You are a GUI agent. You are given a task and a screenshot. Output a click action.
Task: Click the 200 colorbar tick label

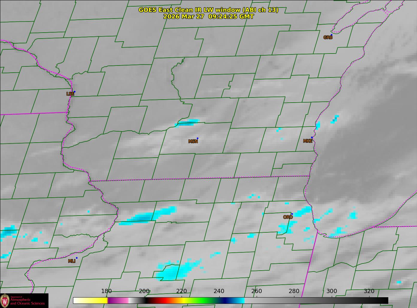click(144, 291)
